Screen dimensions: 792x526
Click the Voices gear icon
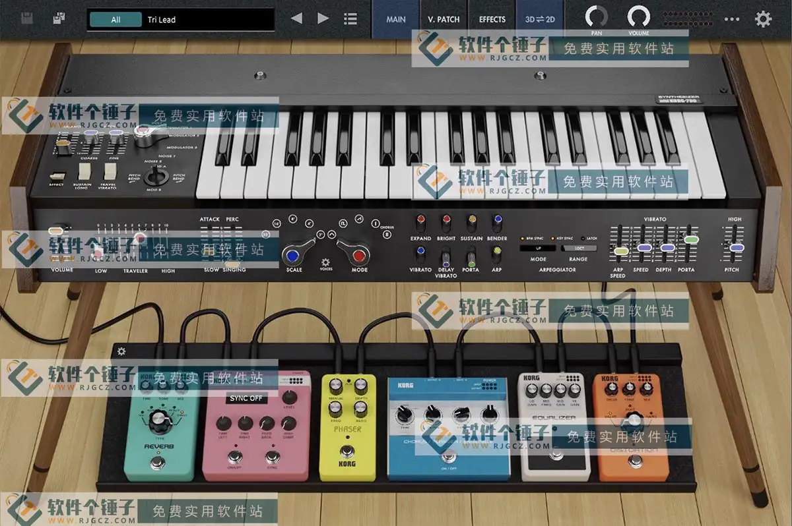tap(325, 262)
